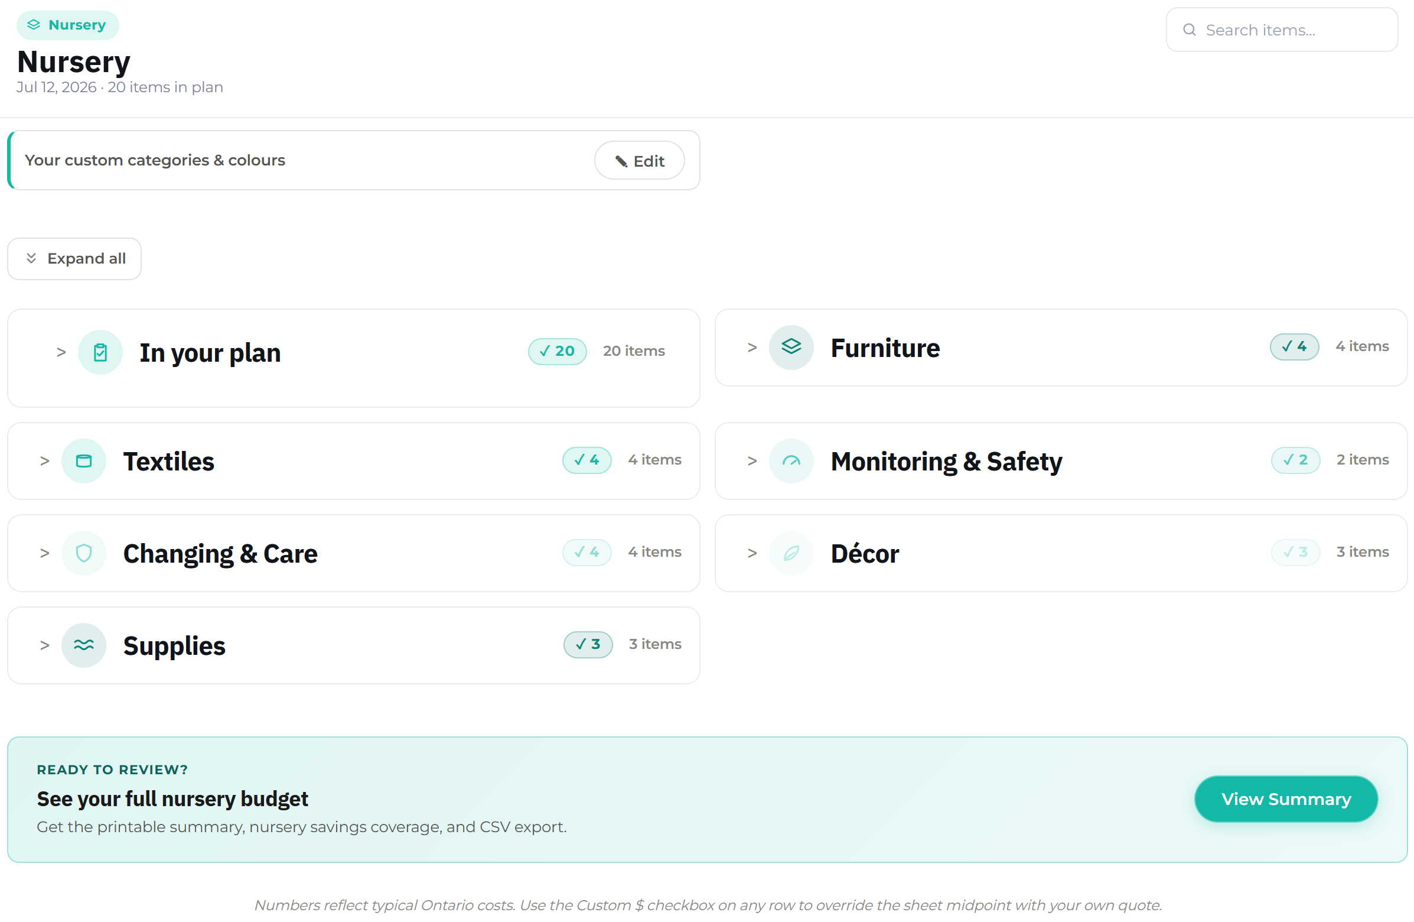
Task: Click '3 items' in the Supplies row
Action: pos(654,644)
